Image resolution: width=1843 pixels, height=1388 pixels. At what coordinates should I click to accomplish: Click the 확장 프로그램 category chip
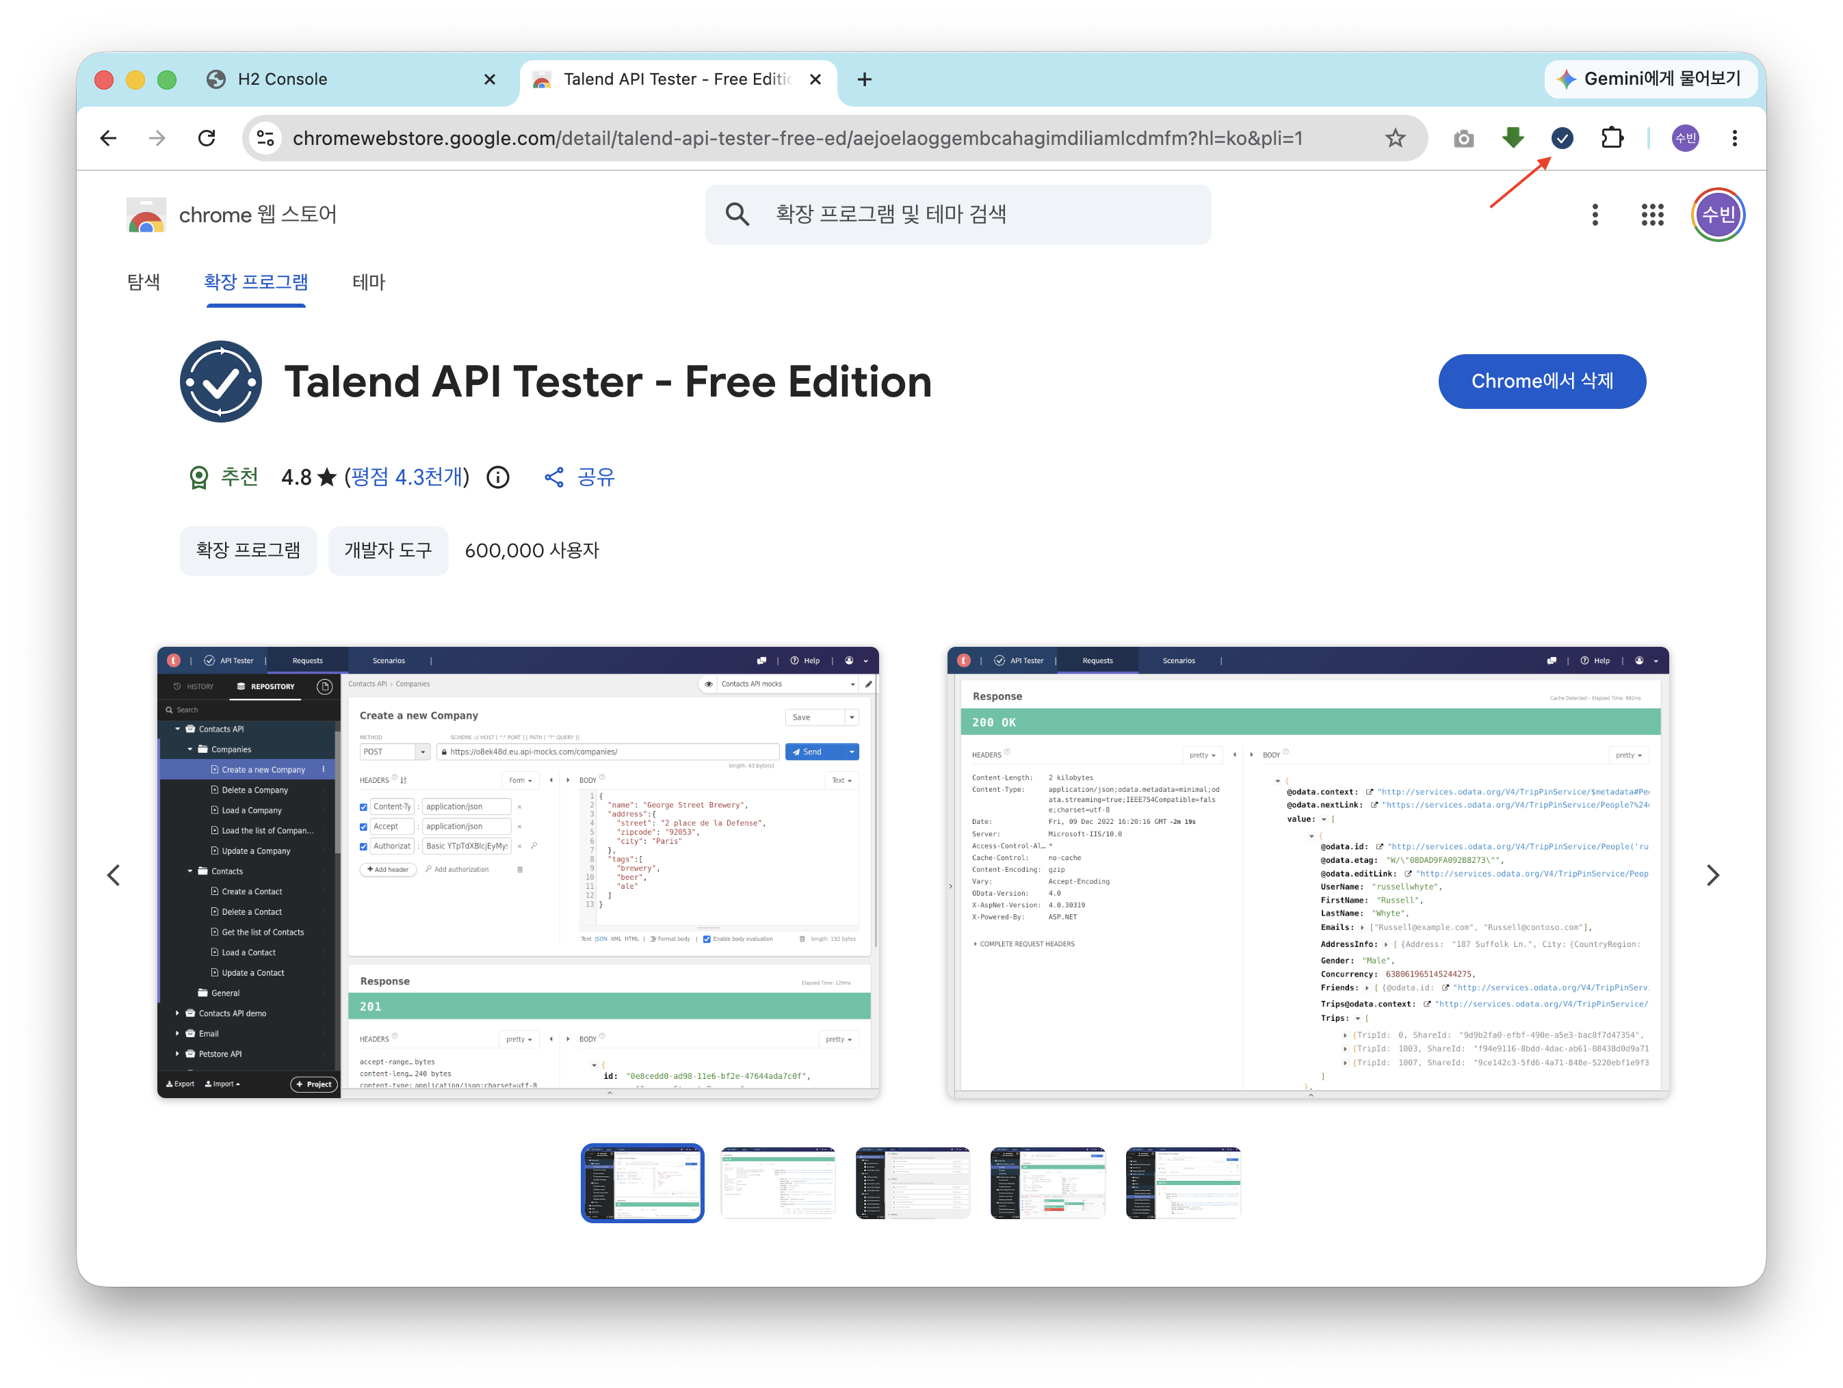(248, 550)
